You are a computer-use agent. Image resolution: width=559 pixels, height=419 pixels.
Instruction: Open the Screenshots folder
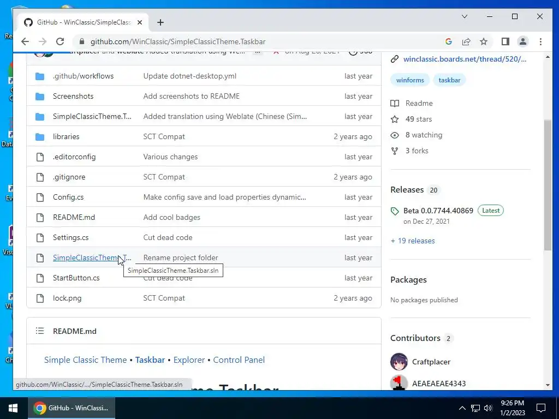[x=73, y=96]
